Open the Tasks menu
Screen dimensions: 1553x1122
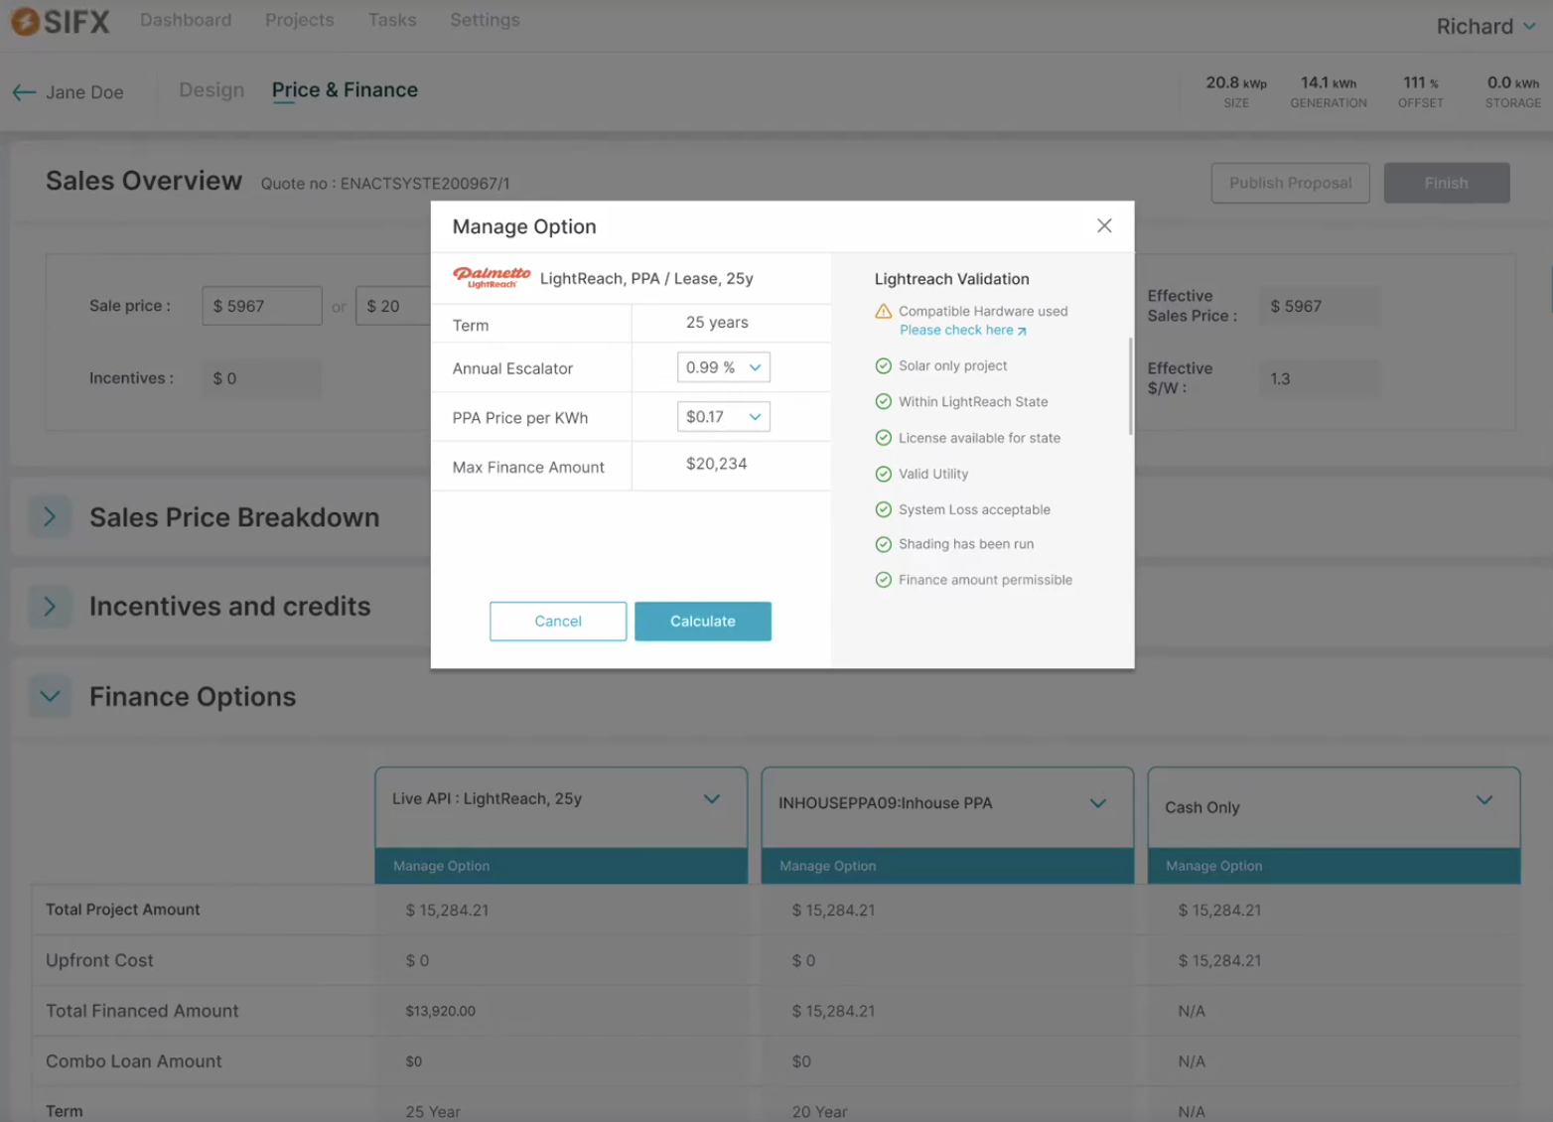[392, 20]
